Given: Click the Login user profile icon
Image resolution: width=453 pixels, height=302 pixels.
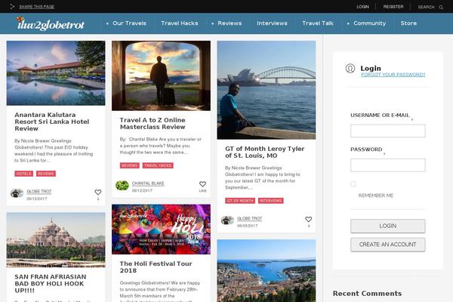Looking at the screenshot, I should [350, 69].
